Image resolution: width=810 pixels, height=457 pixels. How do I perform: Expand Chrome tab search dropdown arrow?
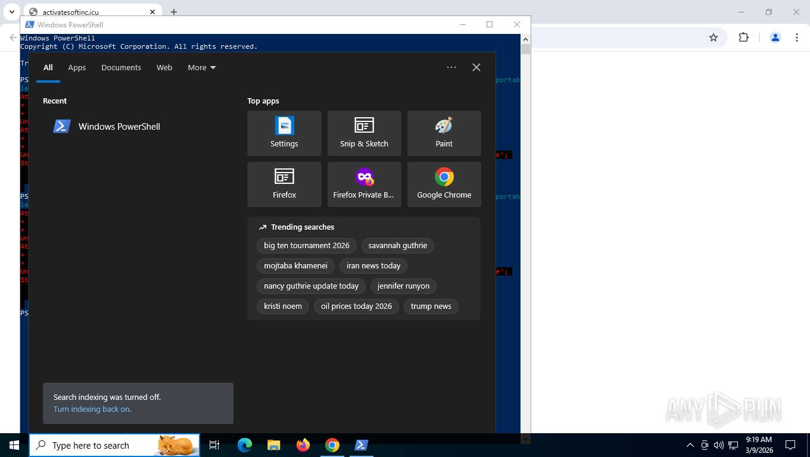(11, 12)
